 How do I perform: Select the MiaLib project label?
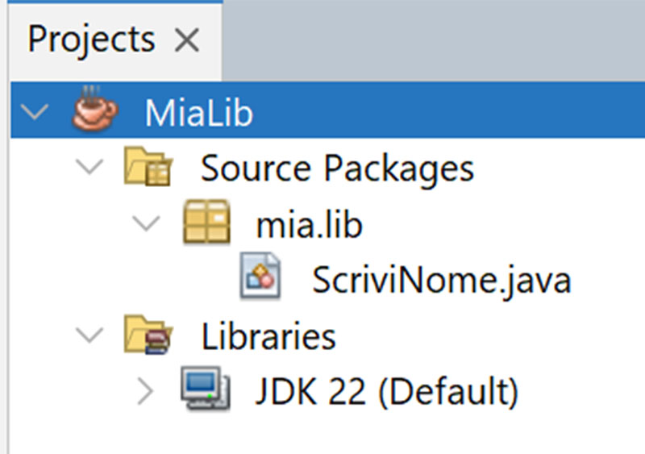[x=198, y=113]
